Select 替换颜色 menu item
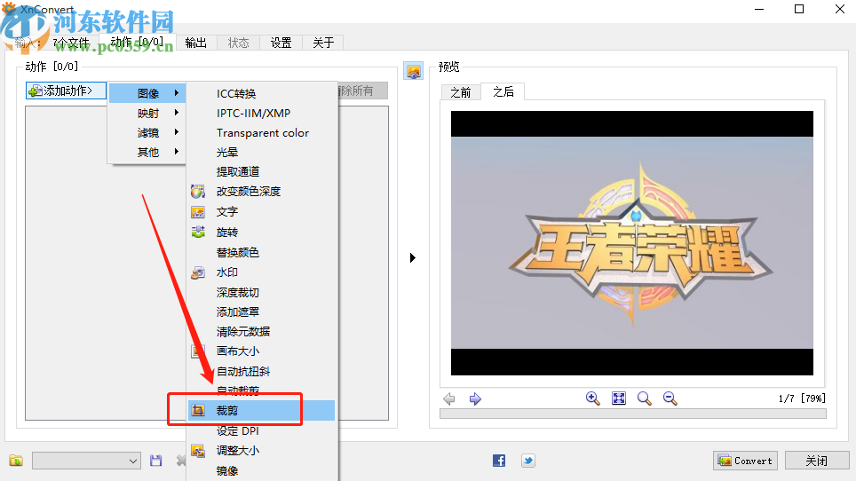856x481 pixels. [237, 253]
